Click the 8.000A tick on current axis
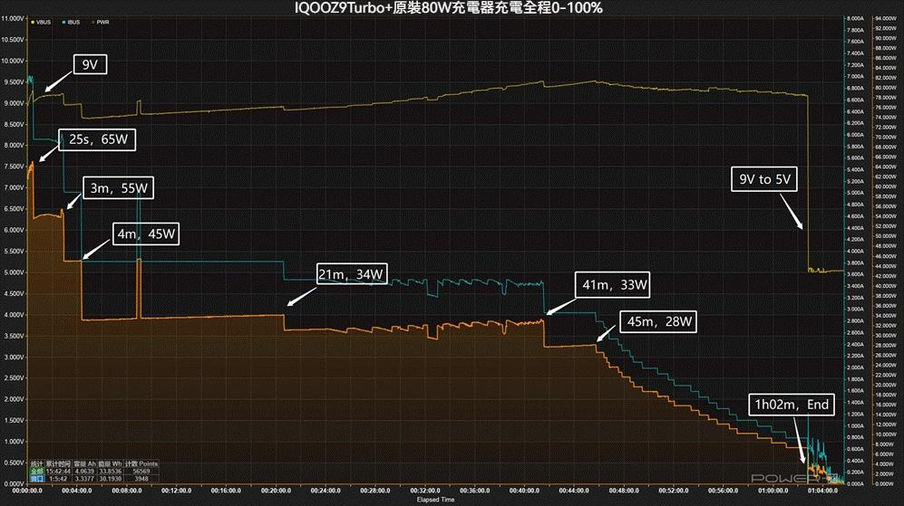The width and height of the screenshot is (904, 506). (x=856, y=18)
